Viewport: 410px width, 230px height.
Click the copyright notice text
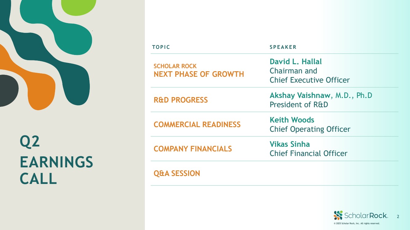coord(357,224)
